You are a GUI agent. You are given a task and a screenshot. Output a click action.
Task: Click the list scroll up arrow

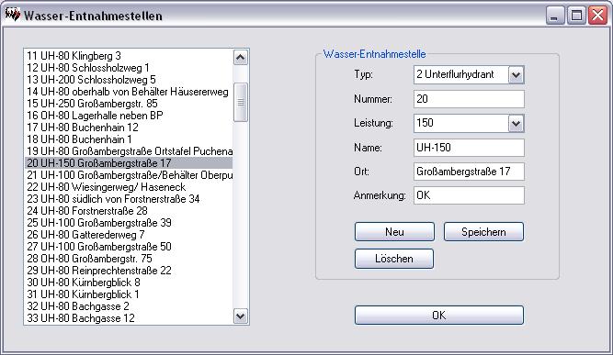coord(241,58)
